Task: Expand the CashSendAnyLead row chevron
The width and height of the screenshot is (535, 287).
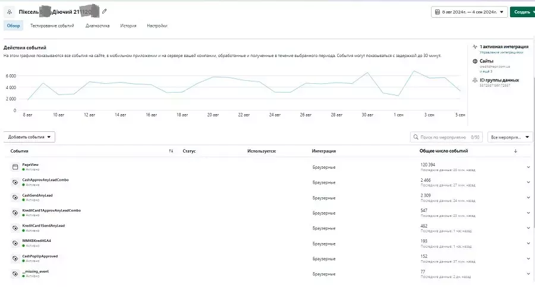Action: pos(528,198)
